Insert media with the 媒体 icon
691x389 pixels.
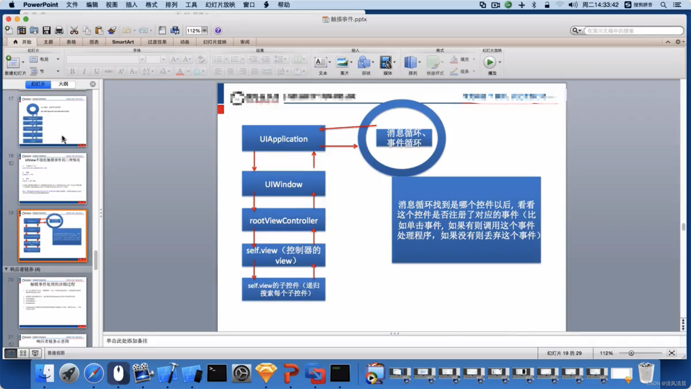[386, 62]
